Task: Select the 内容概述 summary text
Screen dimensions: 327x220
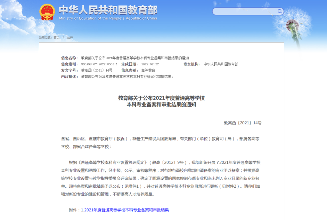Action: point(127,77)
